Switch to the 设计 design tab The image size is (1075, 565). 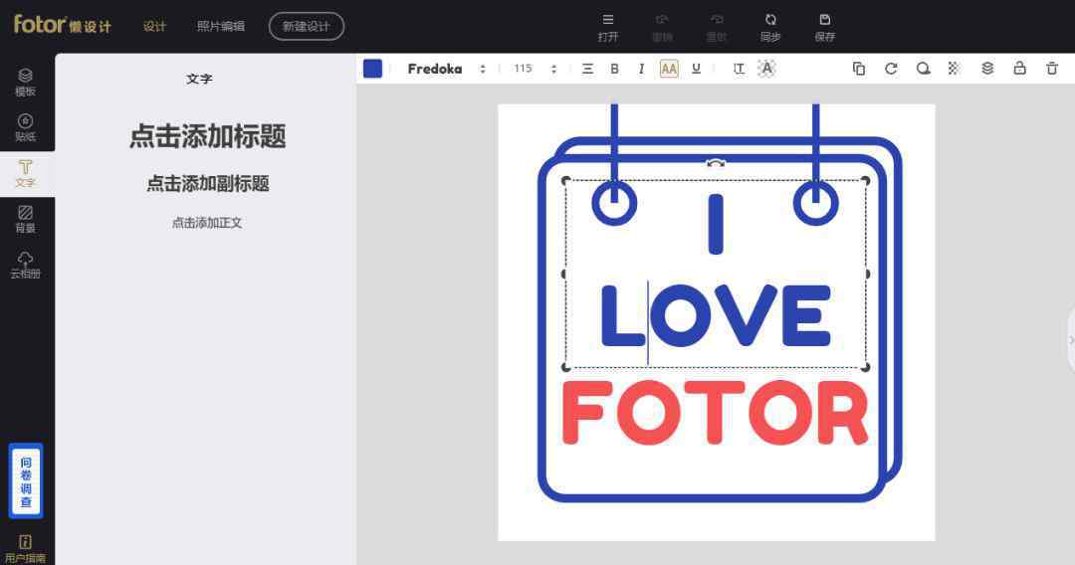point(154,26)
